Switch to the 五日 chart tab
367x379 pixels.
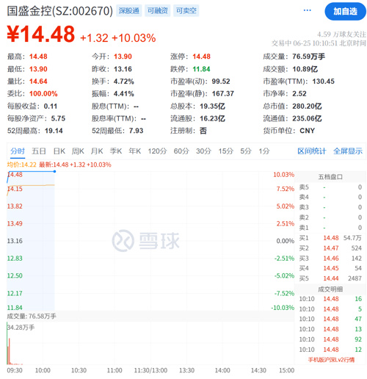39,151
